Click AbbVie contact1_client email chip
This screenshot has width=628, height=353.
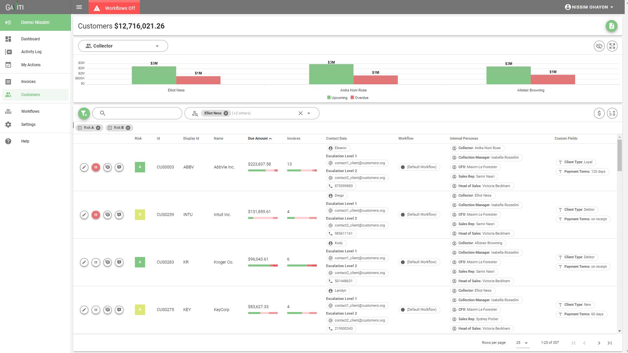point(357,163)
